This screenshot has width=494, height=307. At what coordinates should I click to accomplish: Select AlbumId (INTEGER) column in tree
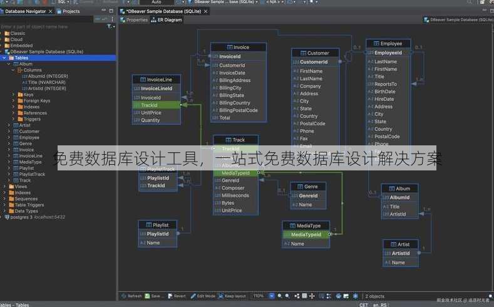[45, 76]
